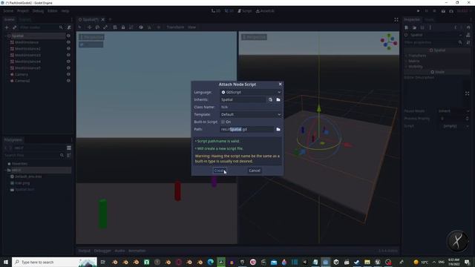Click the attach script icon in Scene dock
The height and width of the screenshot is (267, 475).
coord(69,27)
